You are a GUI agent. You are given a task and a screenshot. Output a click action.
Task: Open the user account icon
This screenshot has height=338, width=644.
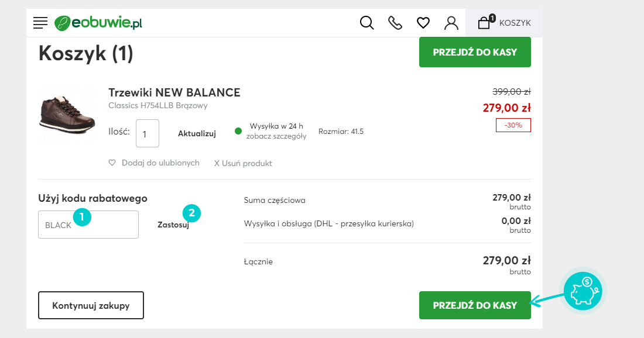(451, 23)
